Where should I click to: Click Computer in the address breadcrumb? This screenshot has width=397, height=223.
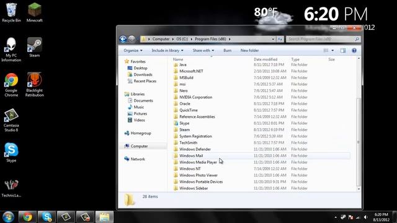coord(161,39)
